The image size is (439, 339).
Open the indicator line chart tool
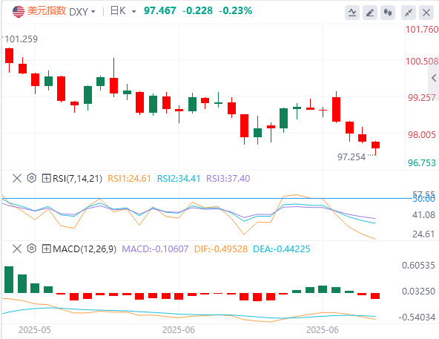point(352,13)
